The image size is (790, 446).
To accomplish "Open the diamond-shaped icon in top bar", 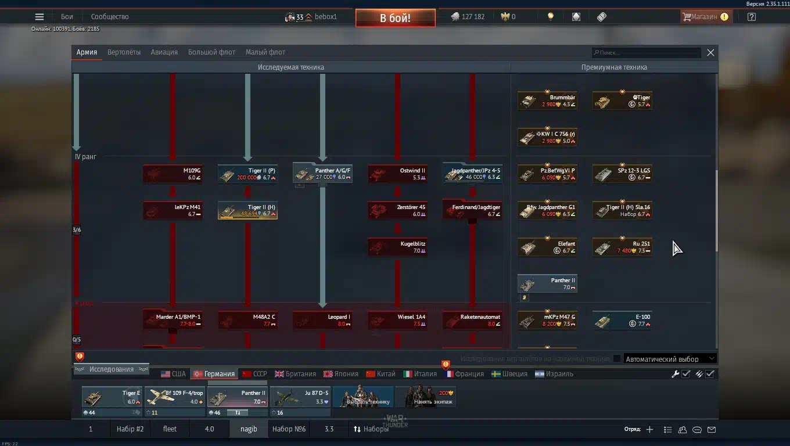I will click(x=576, y=17).
